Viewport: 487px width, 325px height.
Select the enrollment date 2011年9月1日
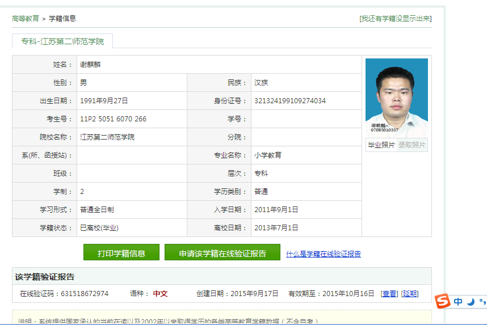coord(276,210)
